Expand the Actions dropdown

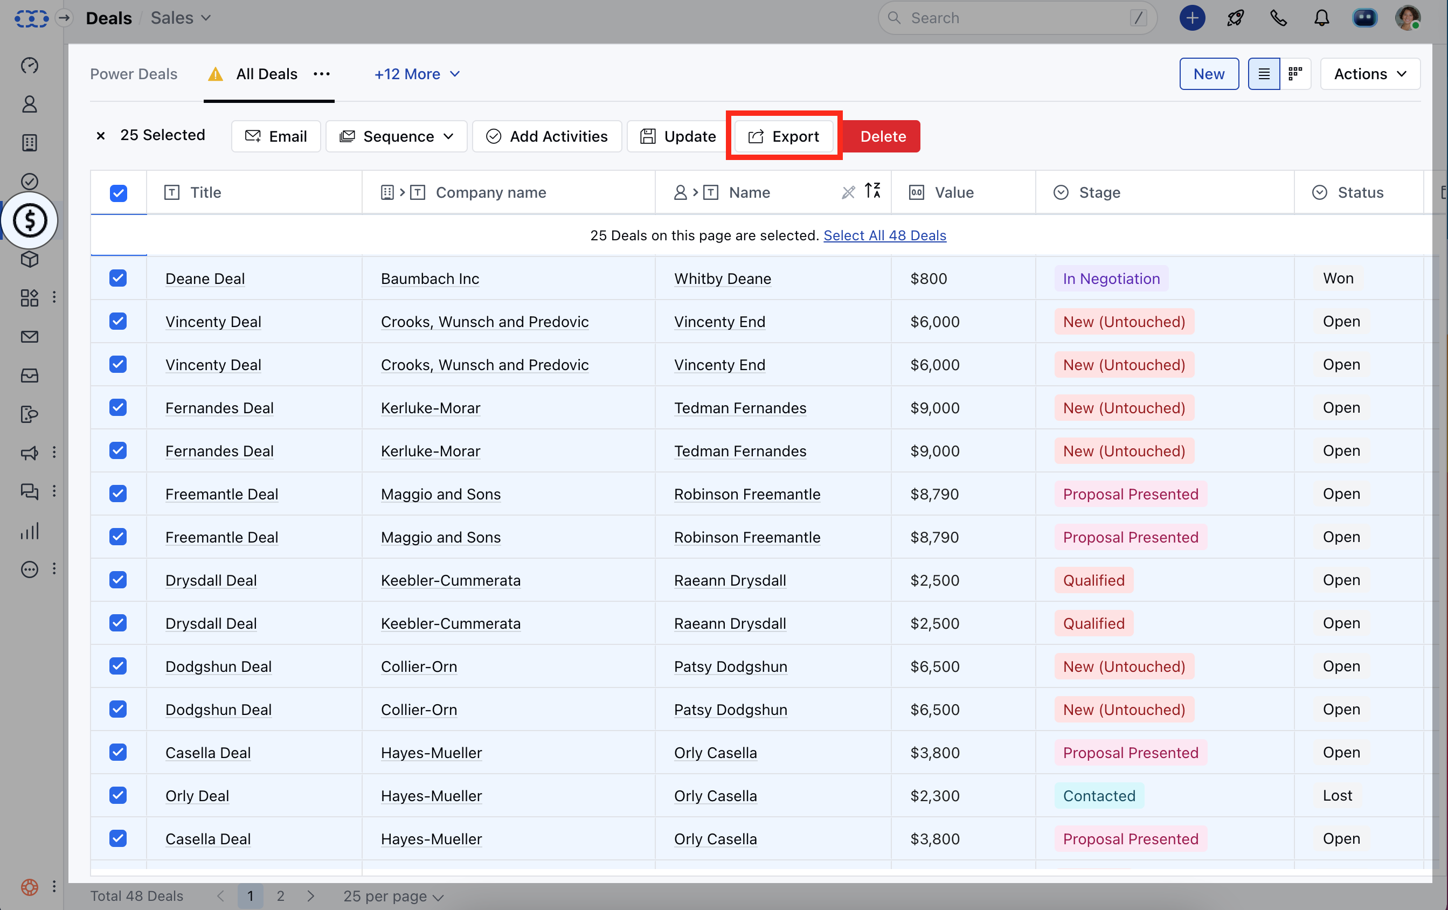click(1370, 74)
